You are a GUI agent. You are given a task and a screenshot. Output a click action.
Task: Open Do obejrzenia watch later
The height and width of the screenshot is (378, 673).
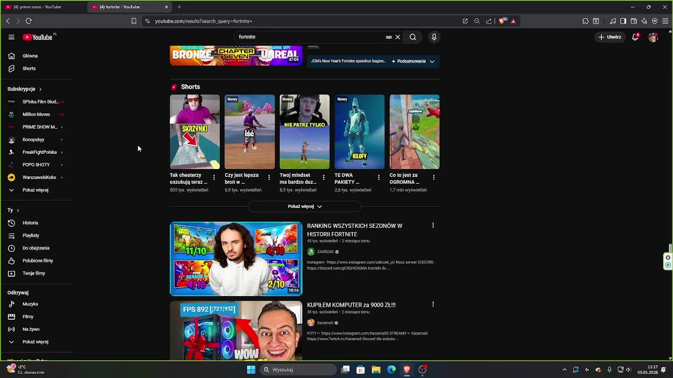[x=37, y=248]
